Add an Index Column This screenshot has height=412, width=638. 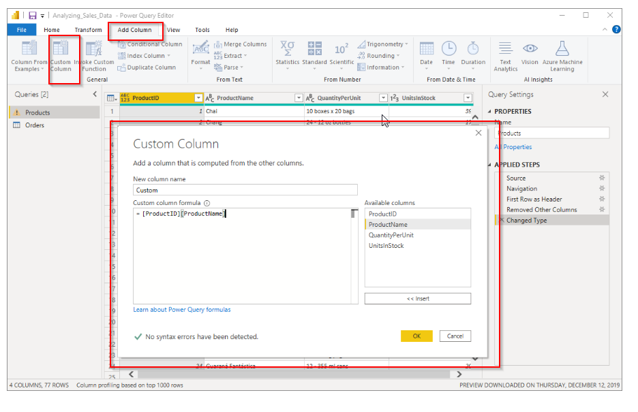coord(144,56)
